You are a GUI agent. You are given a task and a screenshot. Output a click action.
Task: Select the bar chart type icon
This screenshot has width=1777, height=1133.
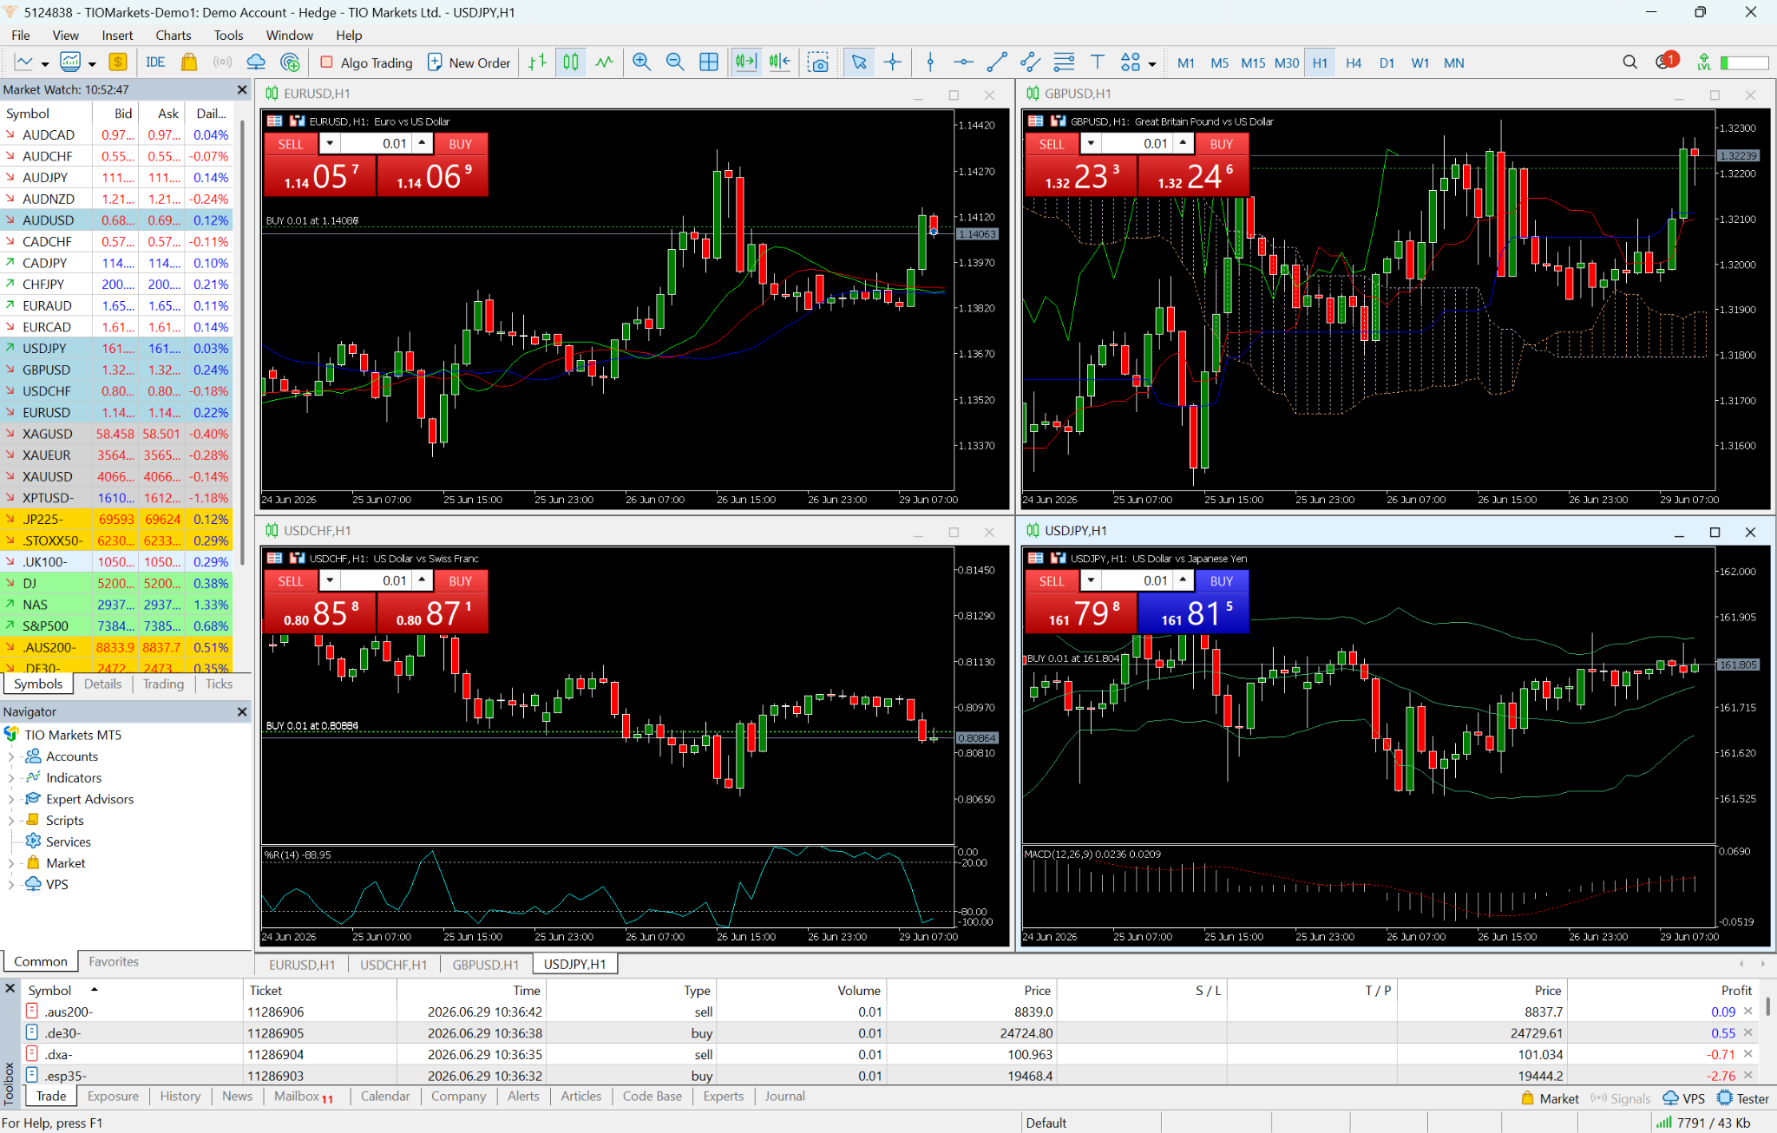pyautogui.click(x=538, y=62)
